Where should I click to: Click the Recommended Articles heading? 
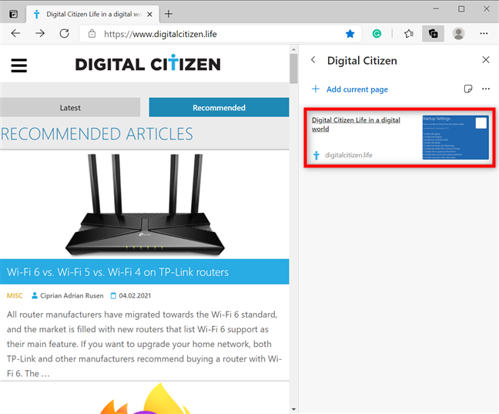[x=97, y=134]
